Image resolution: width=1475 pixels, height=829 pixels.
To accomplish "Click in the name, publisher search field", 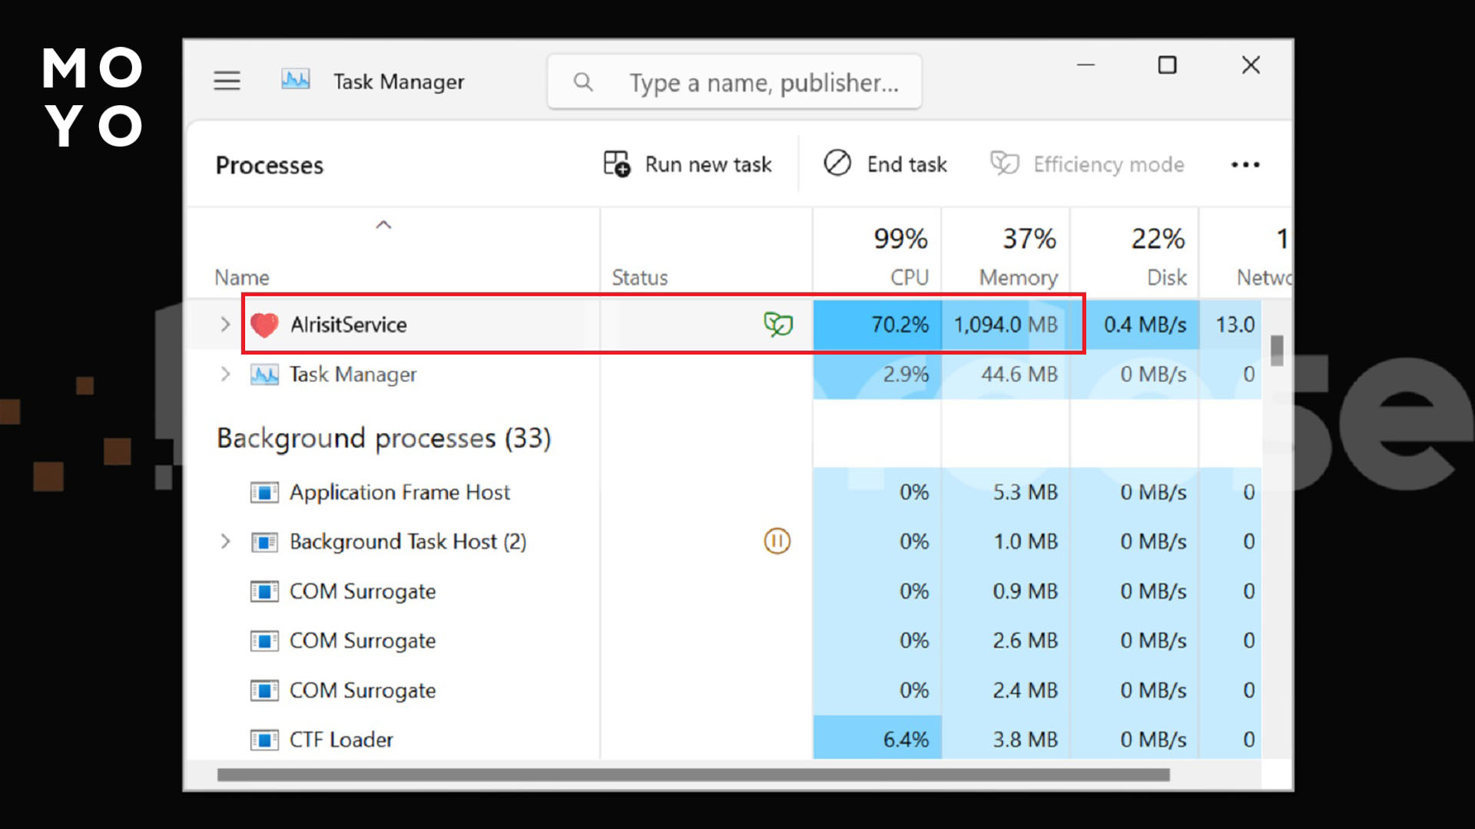I will pos(764,82).
